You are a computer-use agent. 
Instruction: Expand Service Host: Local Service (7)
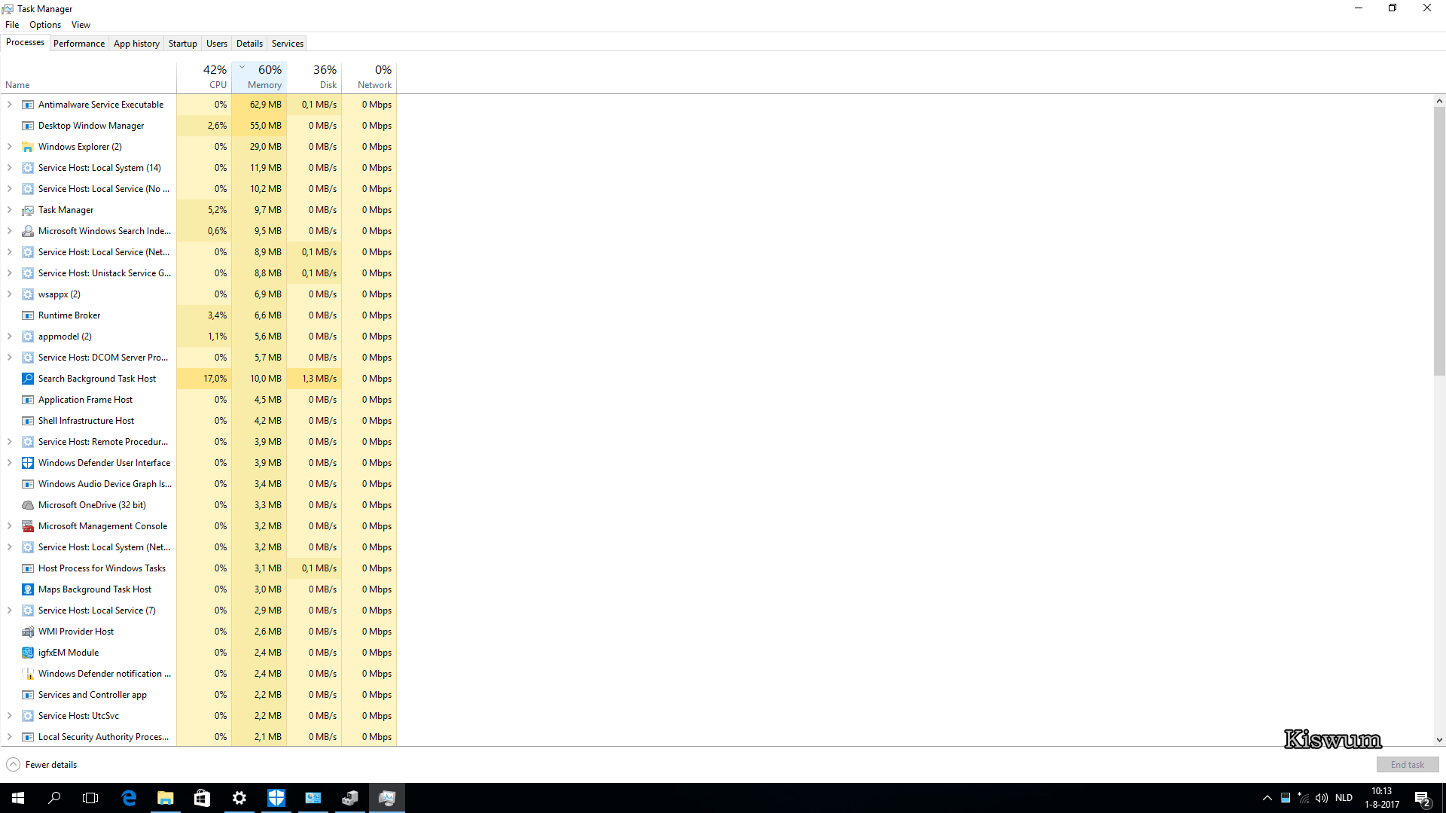tap(9, 611)
